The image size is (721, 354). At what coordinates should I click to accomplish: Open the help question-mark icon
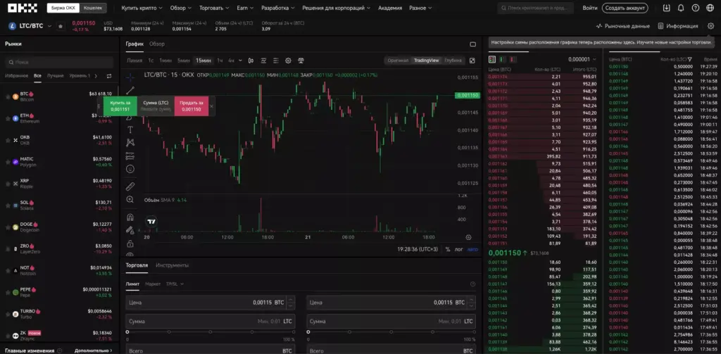click(695, 8)
